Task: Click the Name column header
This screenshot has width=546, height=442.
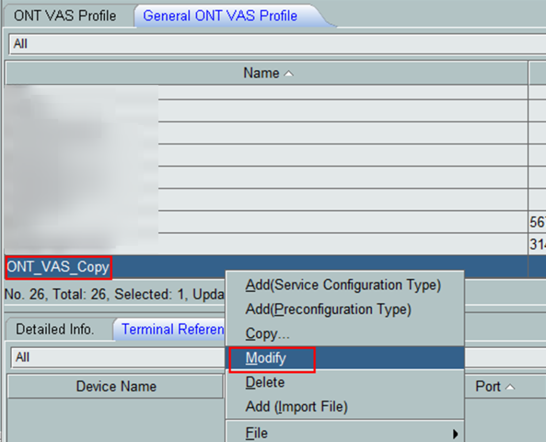Action: tap(261, 73)
